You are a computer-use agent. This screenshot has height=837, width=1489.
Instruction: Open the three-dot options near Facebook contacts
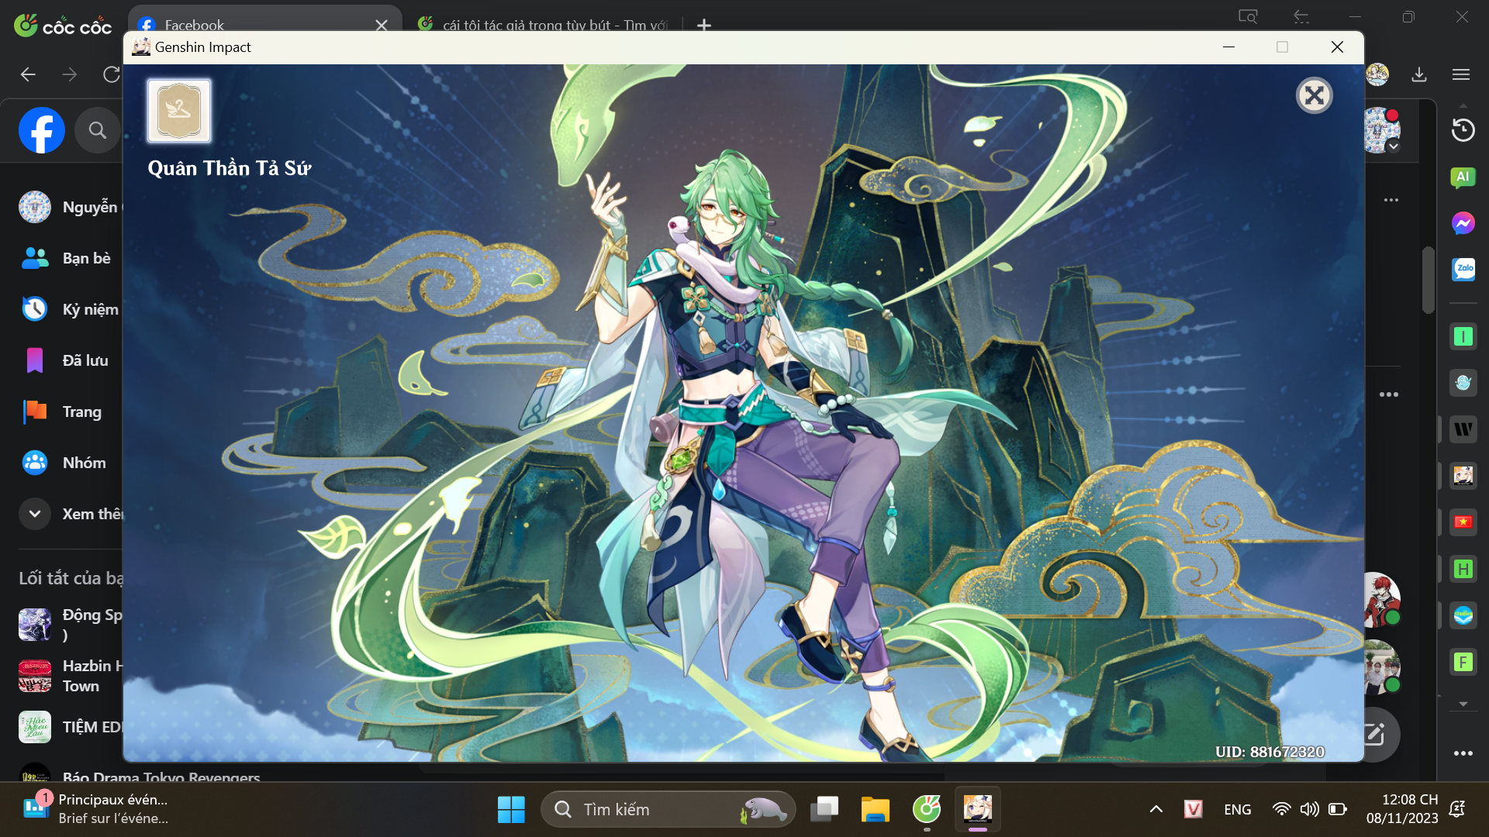click(1388, 394)
